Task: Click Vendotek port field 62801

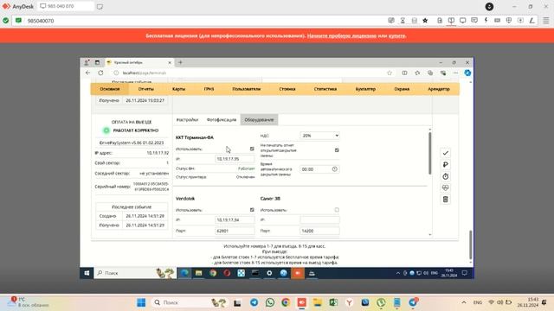Action: tap(235, 231)
